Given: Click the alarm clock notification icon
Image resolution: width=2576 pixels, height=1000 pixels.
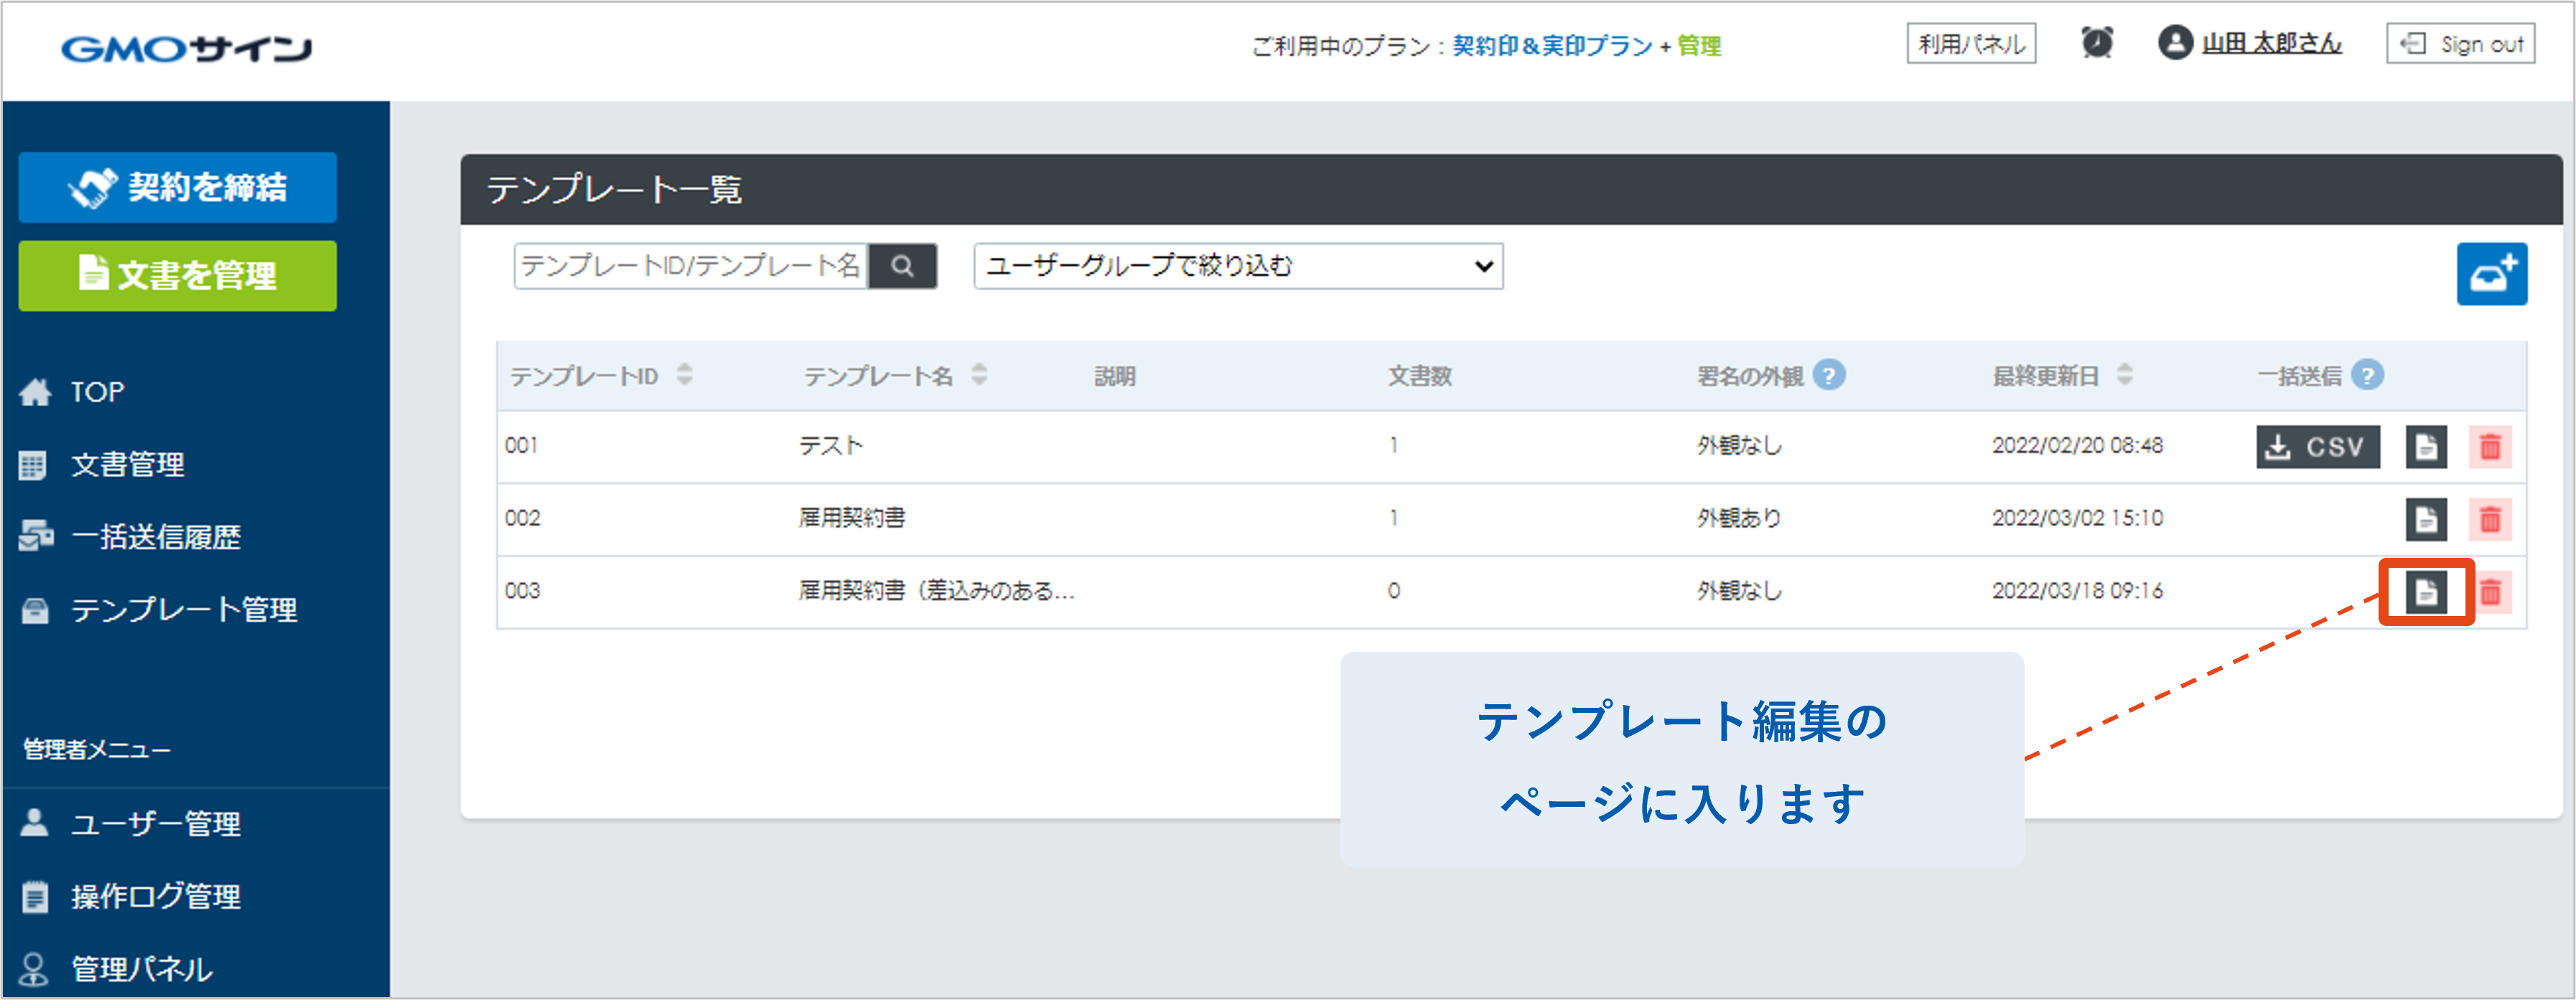Looking at the screenshot, I should click(2096, 43).
